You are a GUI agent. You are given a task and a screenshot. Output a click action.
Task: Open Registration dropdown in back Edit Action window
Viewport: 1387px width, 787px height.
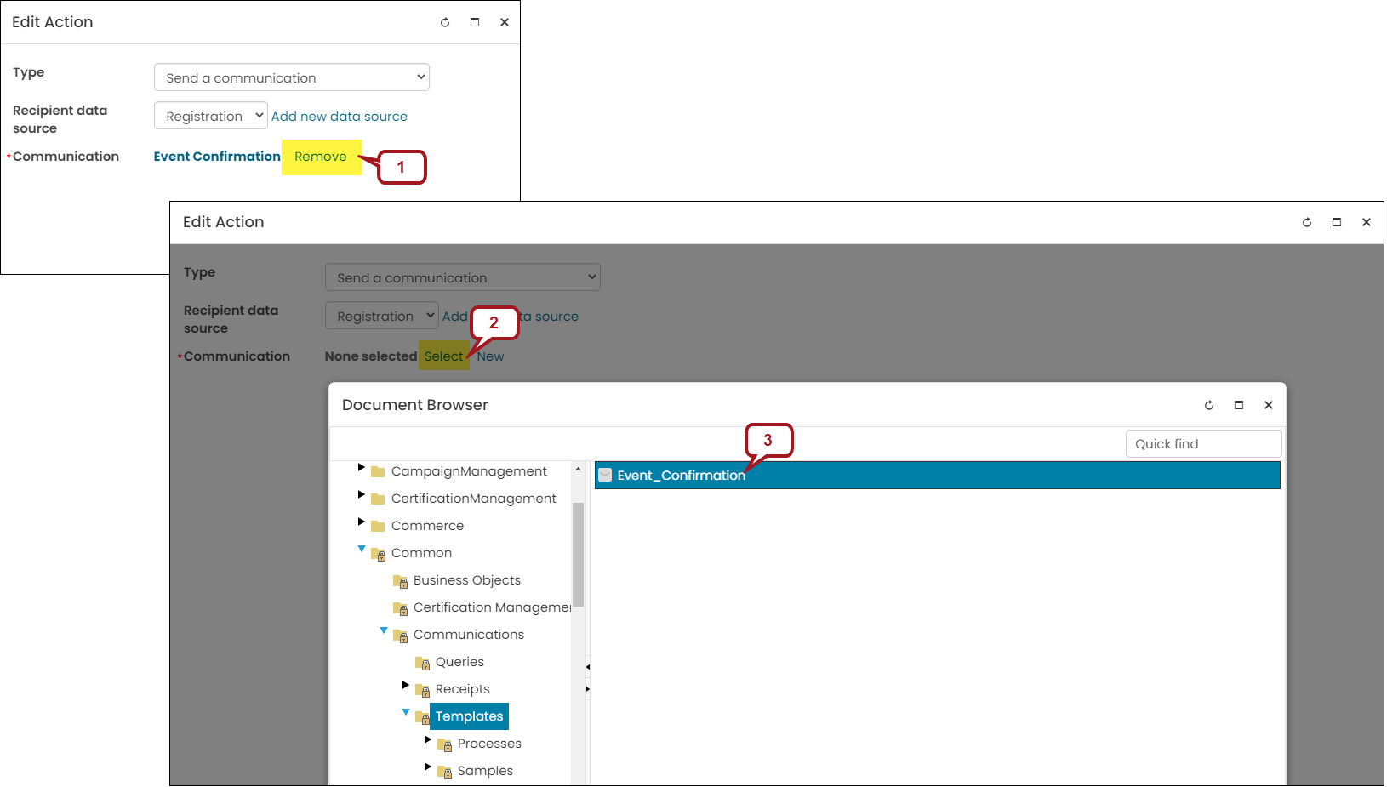[x=211, y=116]
